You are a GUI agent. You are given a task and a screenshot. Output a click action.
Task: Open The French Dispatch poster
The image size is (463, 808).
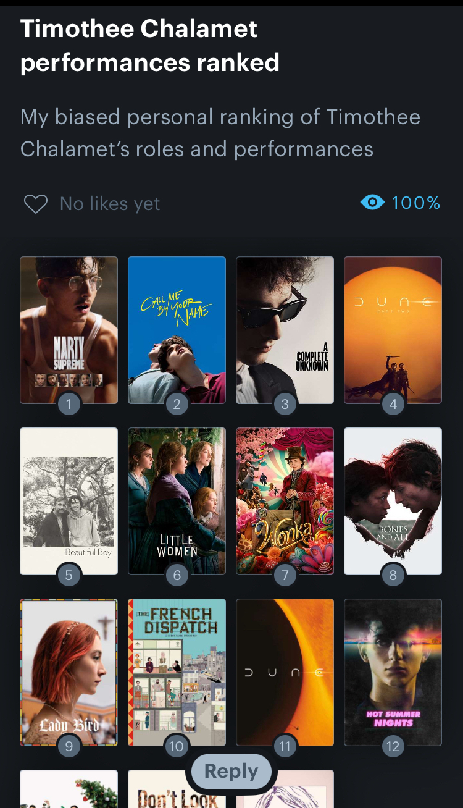177,668
